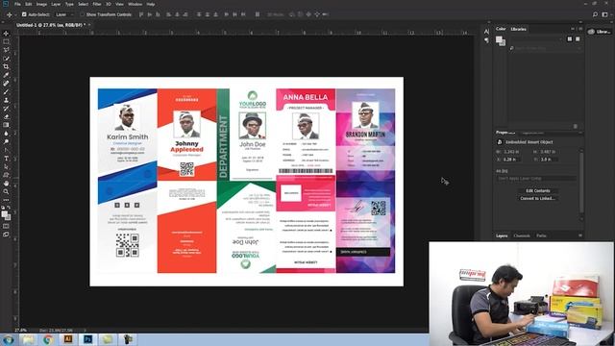The image size is (615, 346).
Task: Select the Gradient tool
Action: click(x=6, y=125)
